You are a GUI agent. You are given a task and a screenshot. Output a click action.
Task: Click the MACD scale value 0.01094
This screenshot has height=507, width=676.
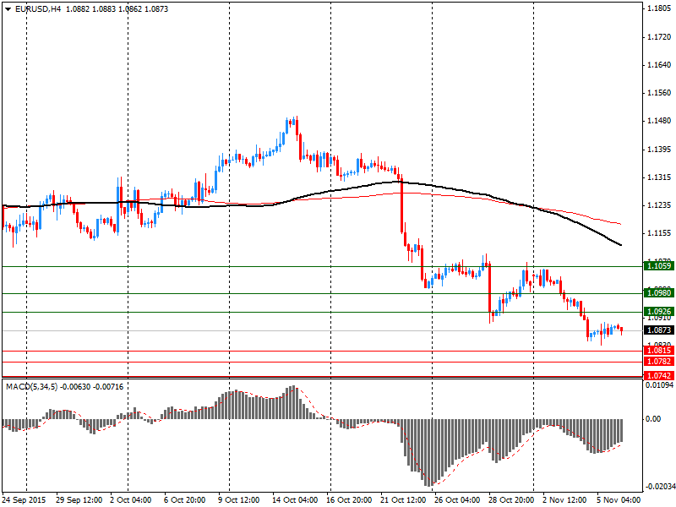coord(659,384)
